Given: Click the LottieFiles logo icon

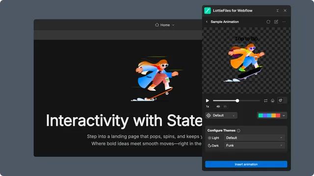Looking at the screenshot, I should point(208,11).
